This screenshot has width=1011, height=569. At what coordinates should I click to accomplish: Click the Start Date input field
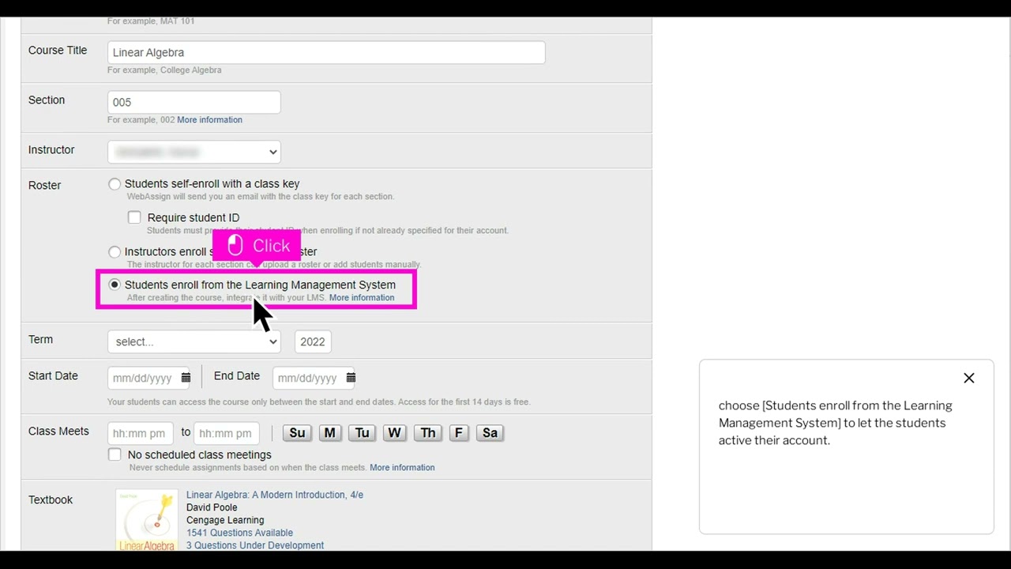[x=150, y=378]
